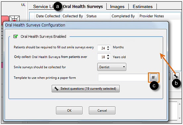Open the Estimates tab
Image resolution: width=183 pixels, height=125 pixels.
[x=143, y=7]
